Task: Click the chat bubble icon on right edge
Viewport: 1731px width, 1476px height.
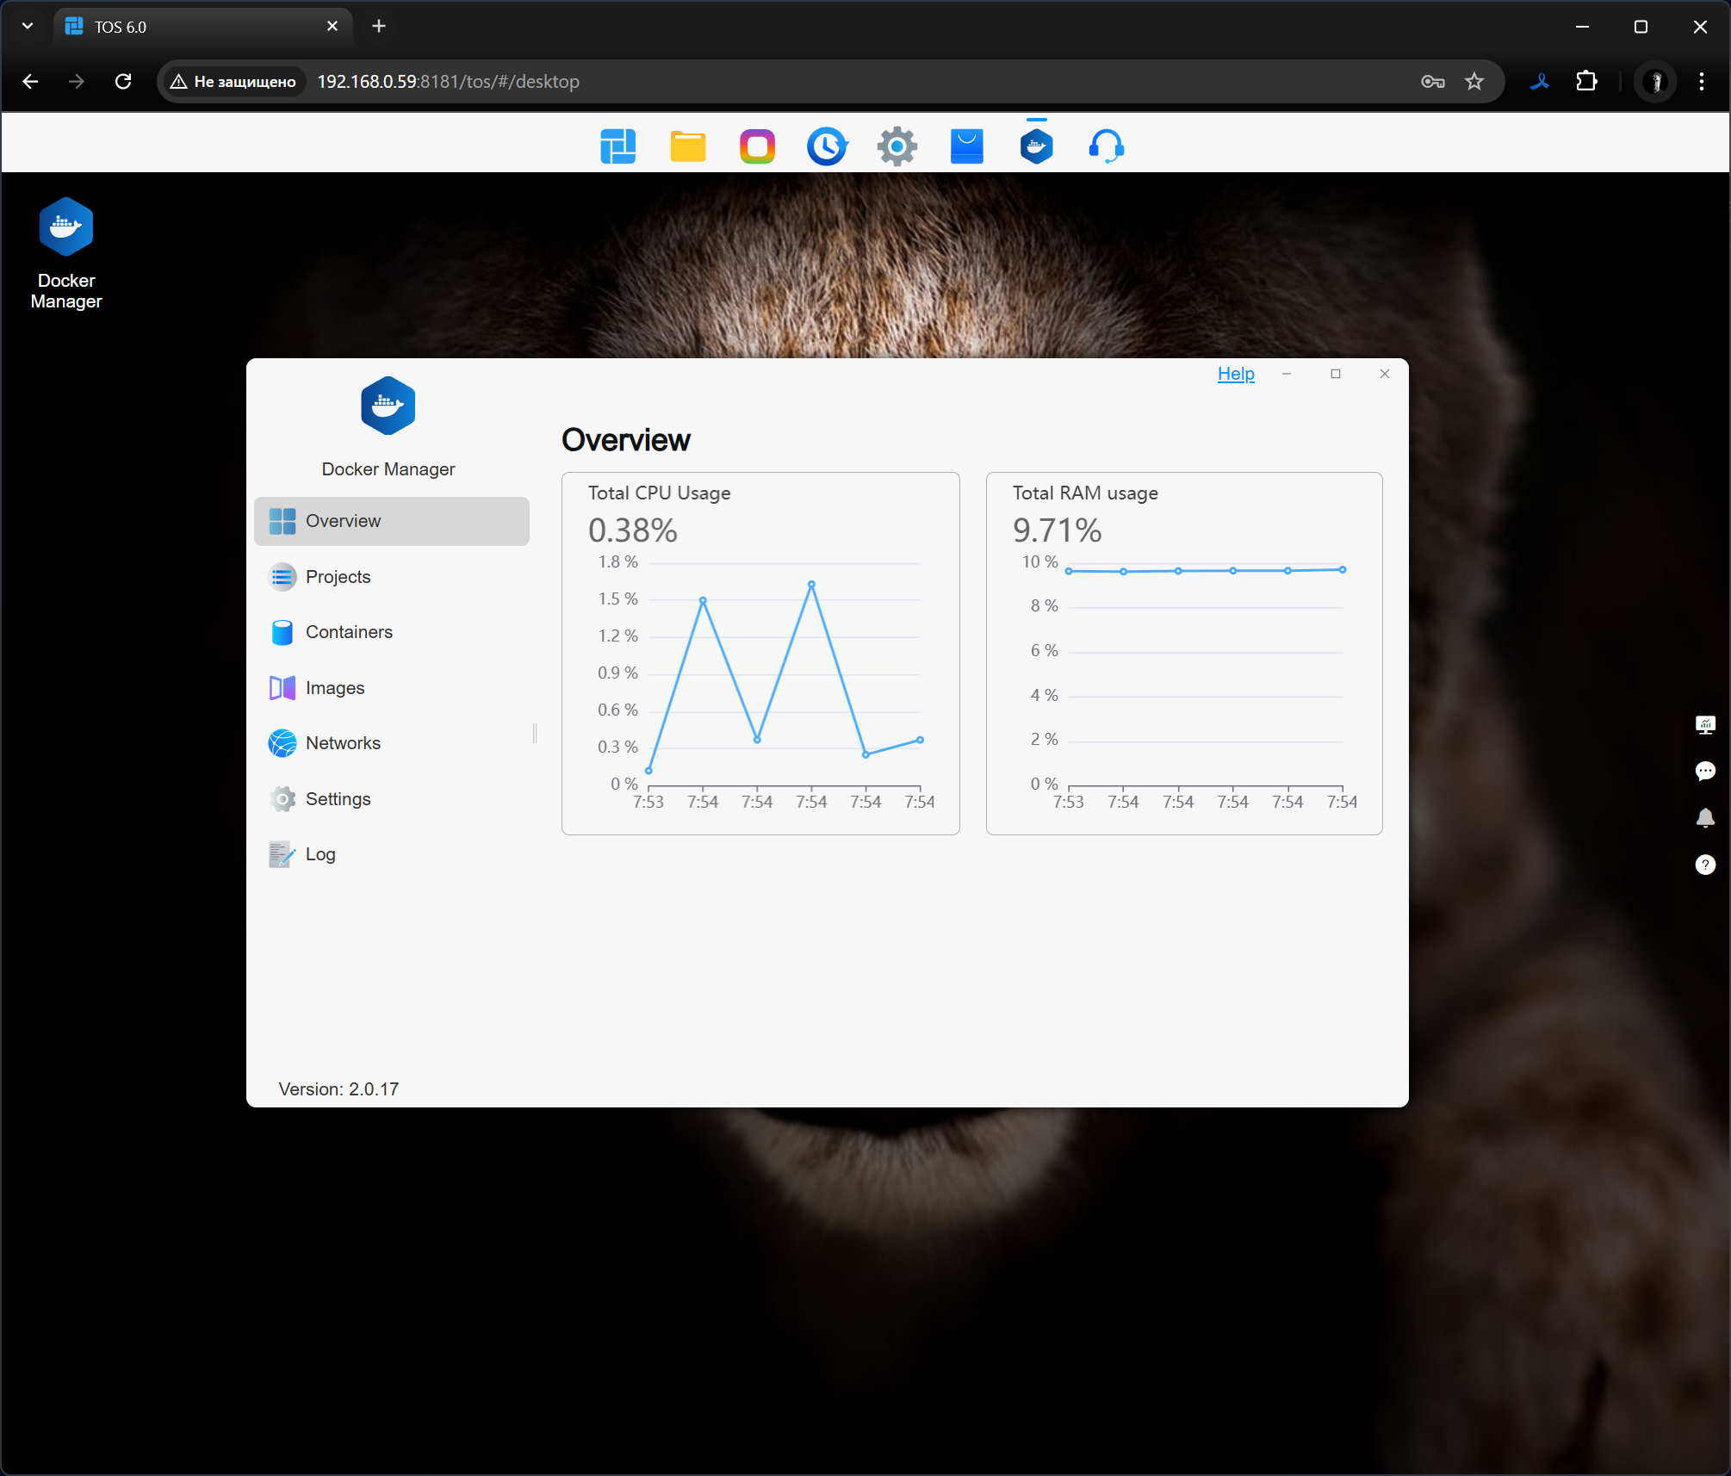Action: (x=1704, y=771)
